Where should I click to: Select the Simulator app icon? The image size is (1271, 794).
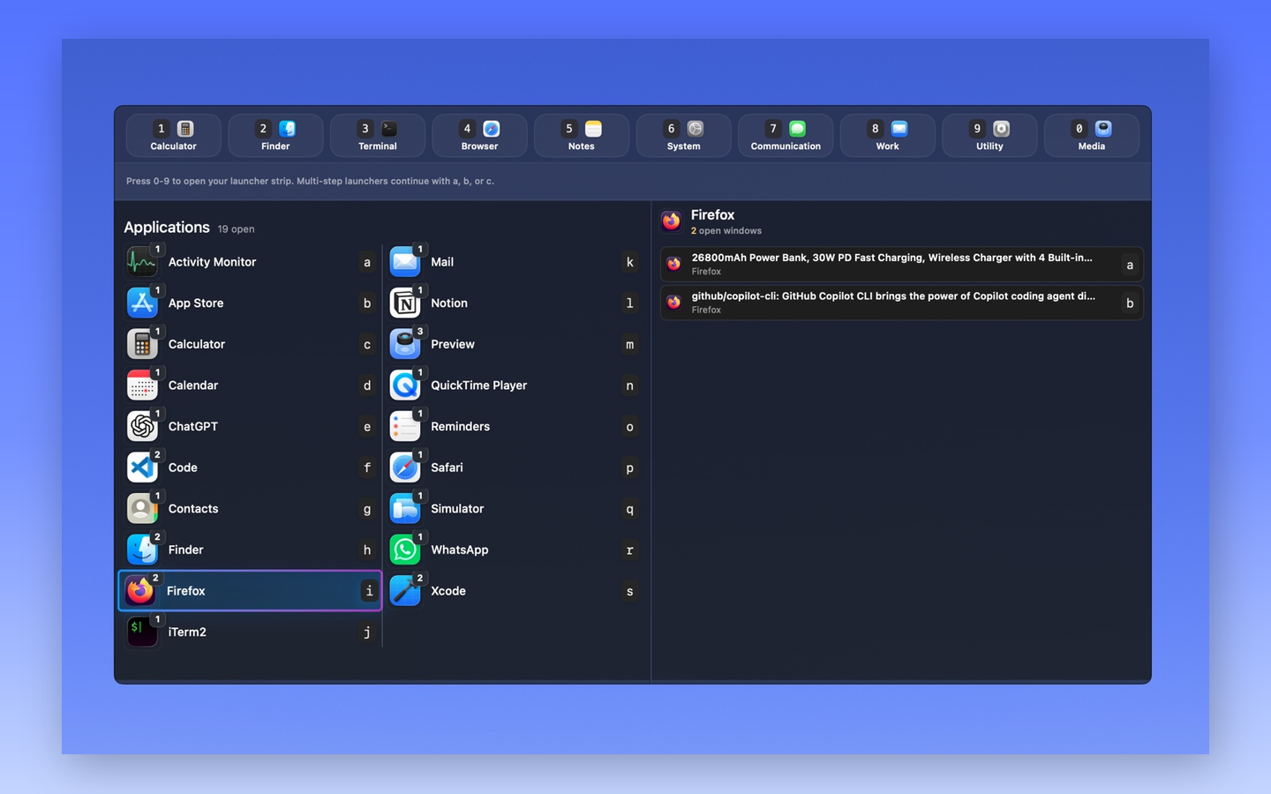pyautogui.click(x=405, y=509)
